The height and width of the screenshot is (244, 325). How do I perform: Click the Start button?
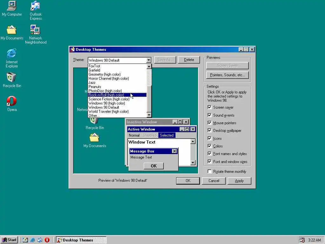[9, 240]
